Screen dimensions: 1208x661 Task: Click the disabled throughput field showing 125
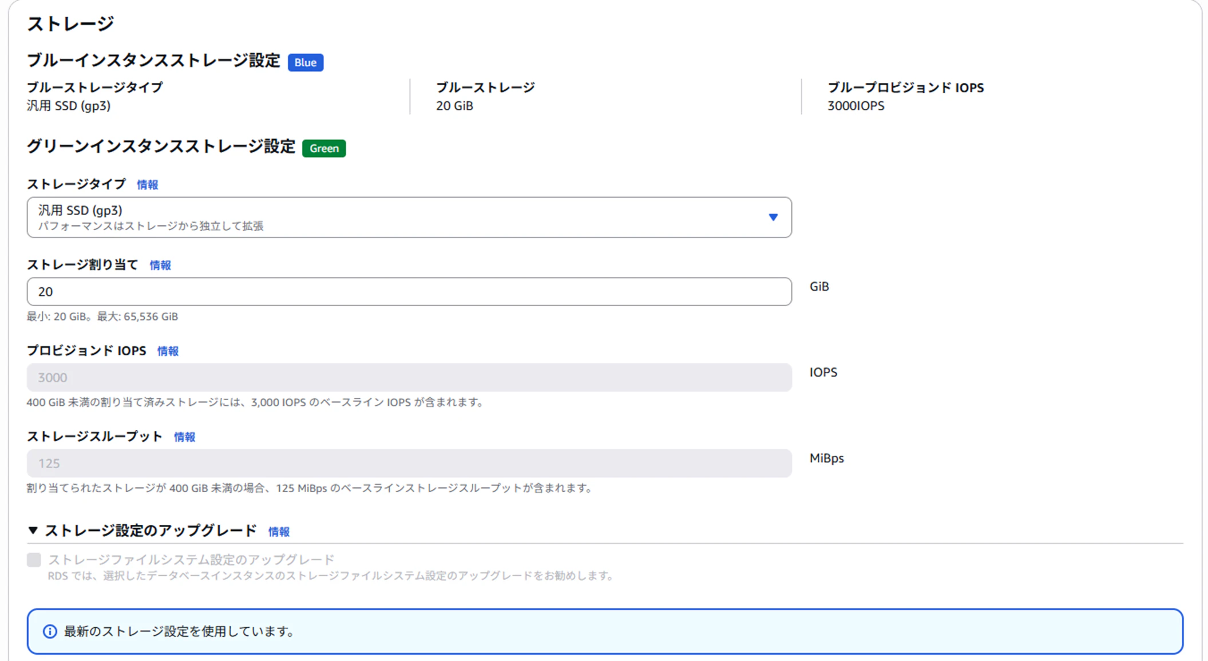[x=409, y=464]
